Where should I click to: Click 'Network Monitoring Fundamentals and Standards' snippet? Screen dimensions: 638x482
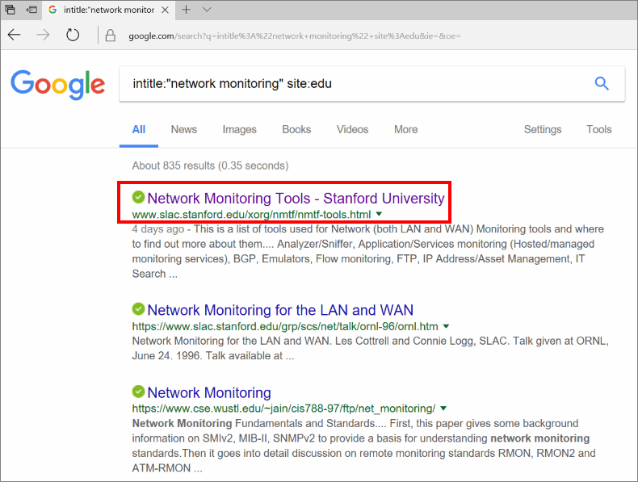(253, 423)
